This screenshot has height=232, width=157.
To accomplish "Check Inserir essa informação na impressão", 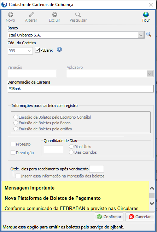I will tap(18, 176).
